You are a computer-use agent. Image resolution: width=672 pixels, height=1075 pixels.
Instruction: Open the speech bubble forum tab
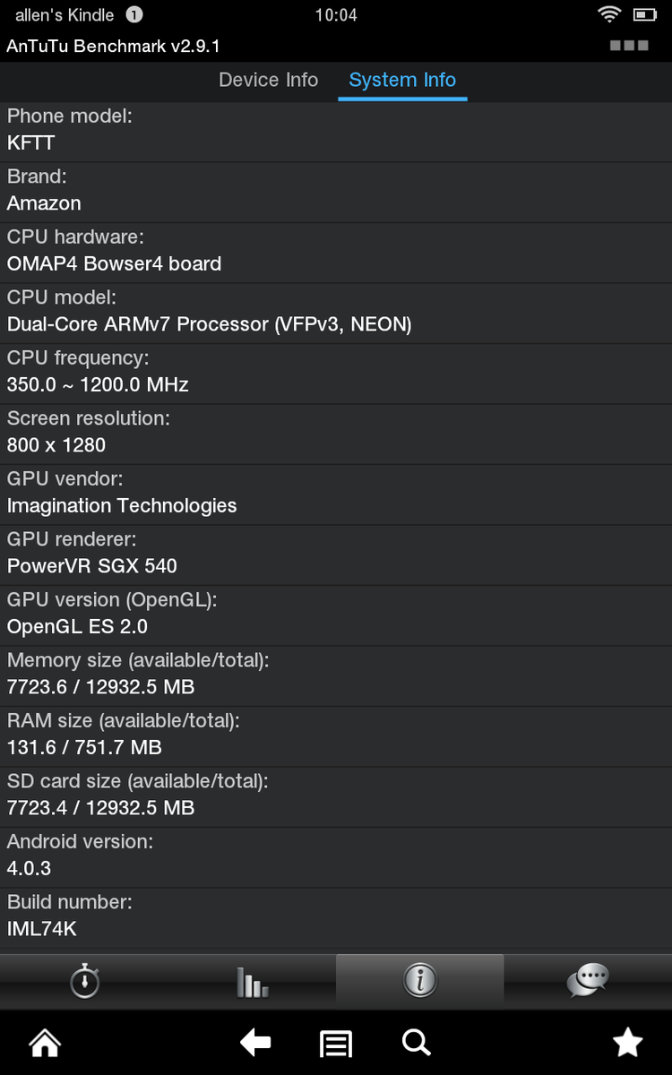[588, 980]
